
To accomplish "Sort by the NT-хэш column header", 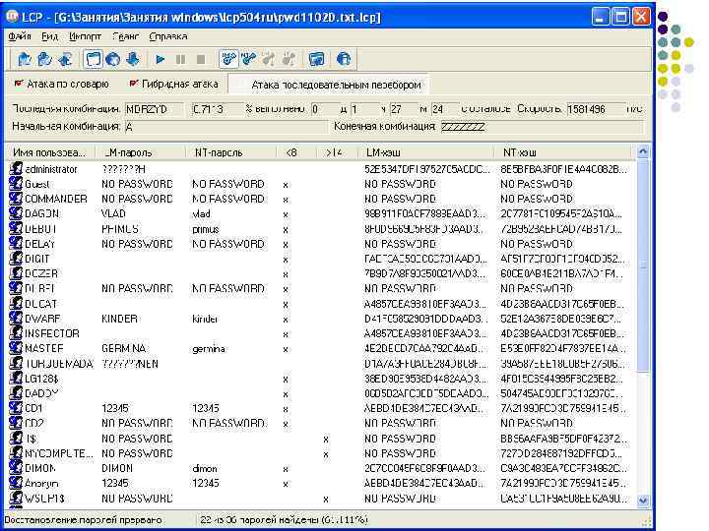I will [x=519, y=152].
